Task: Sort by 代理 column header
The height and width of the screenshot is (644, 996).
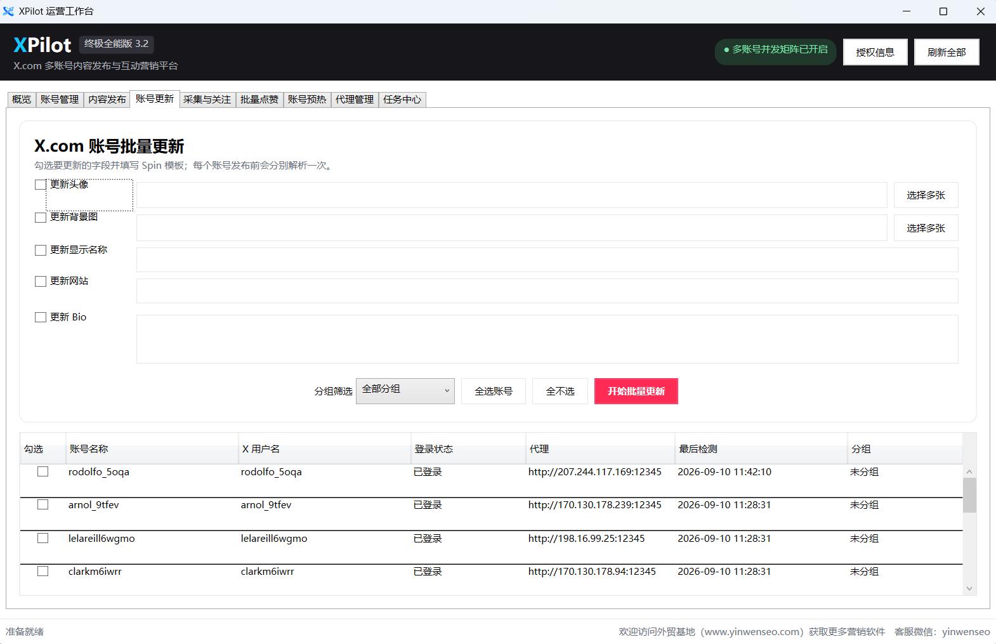Action: [600, 449]
